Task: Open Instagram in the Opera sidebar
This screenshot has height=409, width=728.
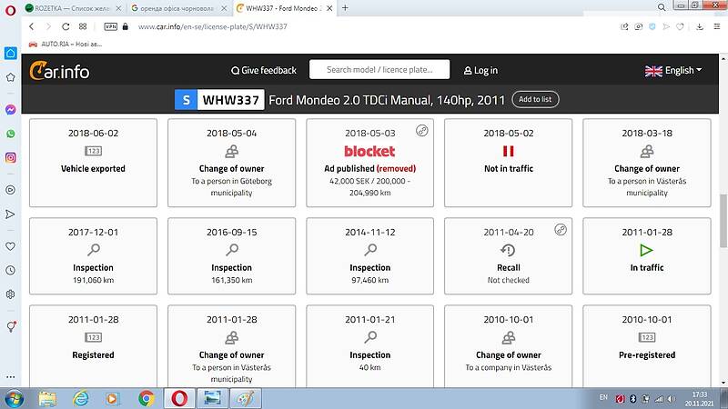Action: (10, 157)
